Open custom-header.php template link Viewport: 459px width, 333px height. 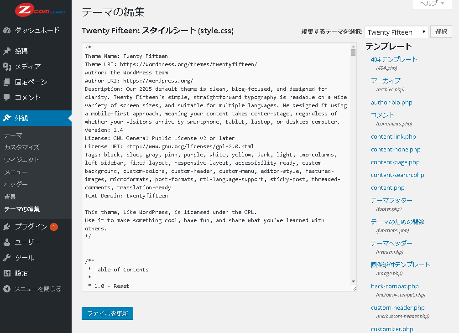point(398,308)
